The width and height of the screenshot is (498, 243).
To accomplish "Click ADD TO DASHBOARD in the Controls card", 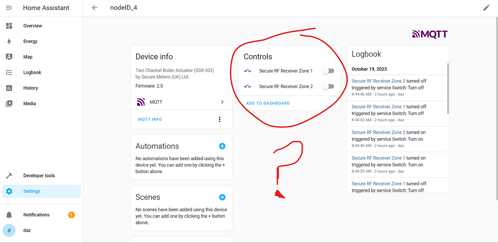I will tap(268, 103).
